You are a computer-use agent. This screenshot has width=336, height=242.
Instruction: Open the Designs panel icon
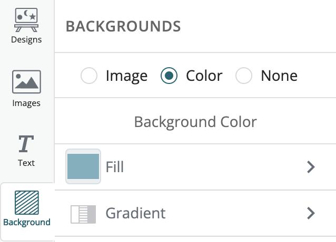[26, 19]
